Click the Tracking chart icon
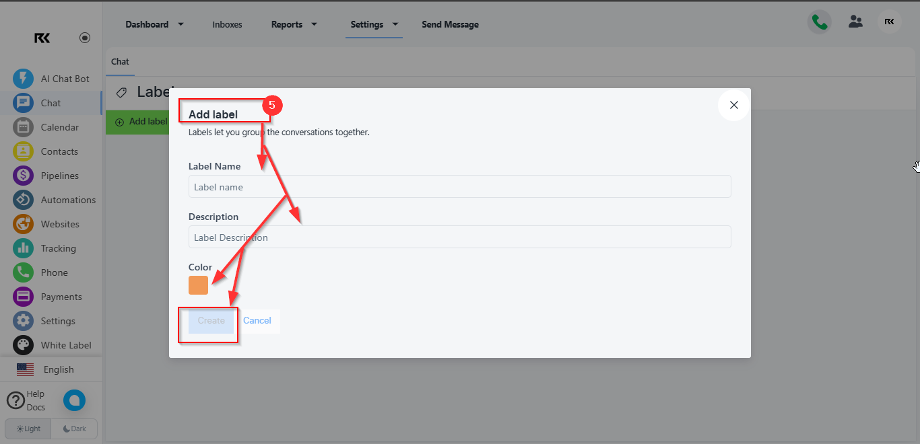The height and width of the screenshot is (444, 920). [23, 248]
